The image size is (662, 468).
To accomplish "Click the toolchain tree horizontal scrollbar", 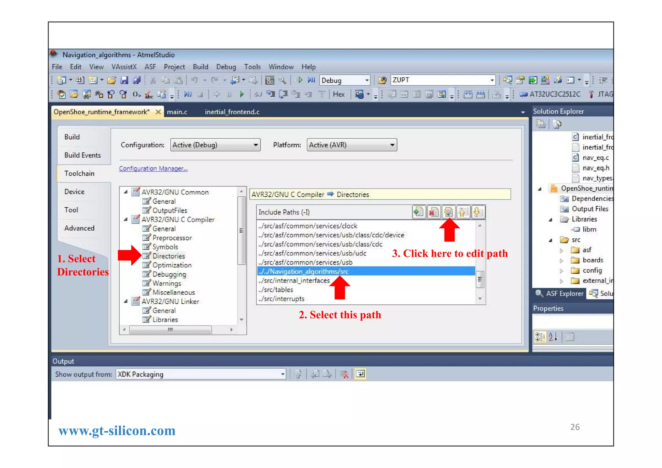I will [x=170, y=330].
